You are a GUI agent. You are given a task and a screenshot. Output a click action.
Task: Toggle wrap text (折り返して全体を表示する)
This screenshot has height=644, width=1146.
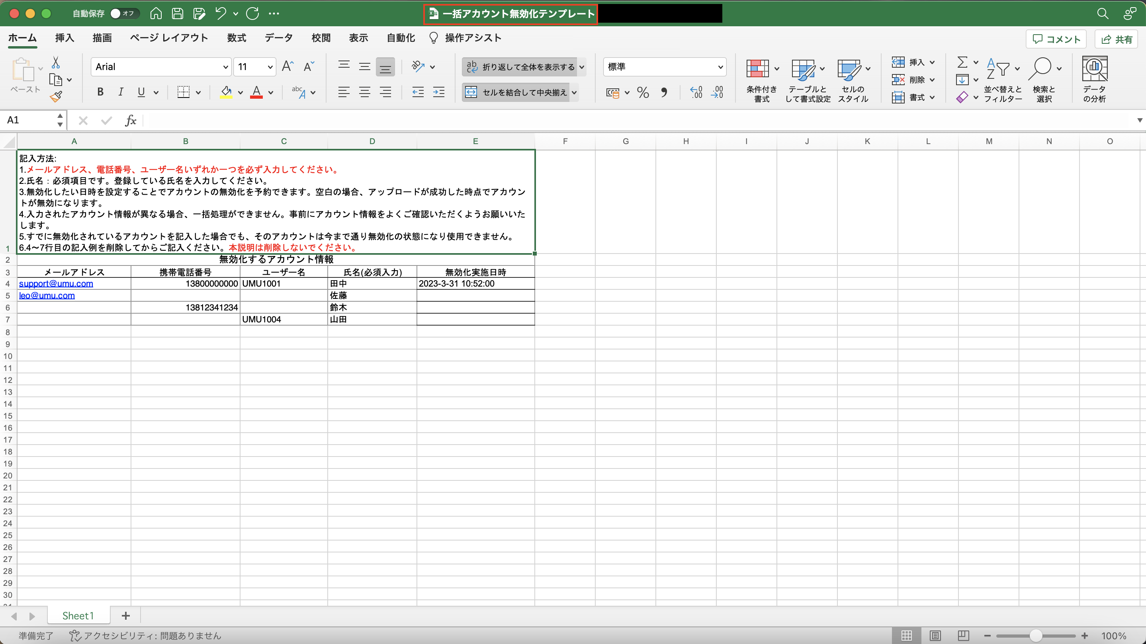tap(520, 67)
